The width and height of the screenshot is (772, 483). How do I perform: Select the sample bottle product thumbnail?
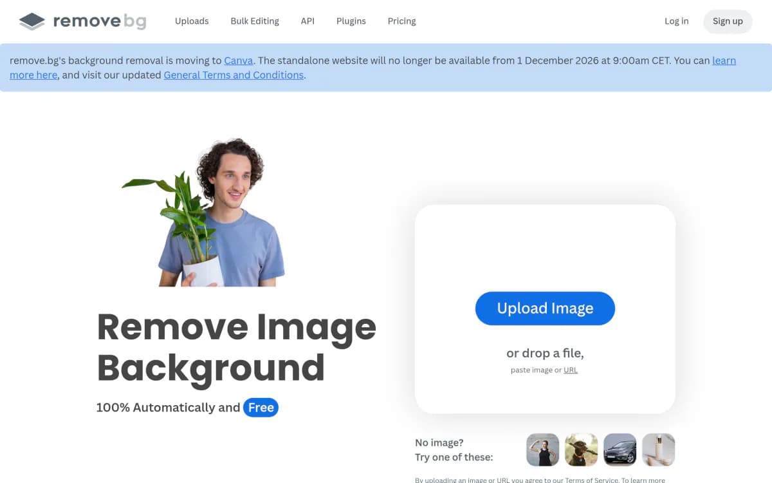(658, 450)
